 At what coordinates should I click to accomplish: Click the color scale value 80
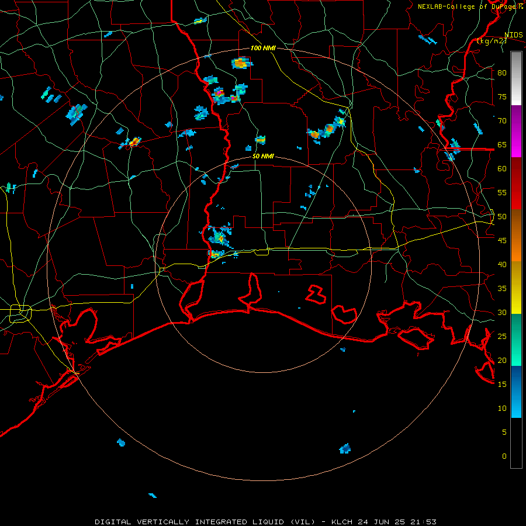502,73
